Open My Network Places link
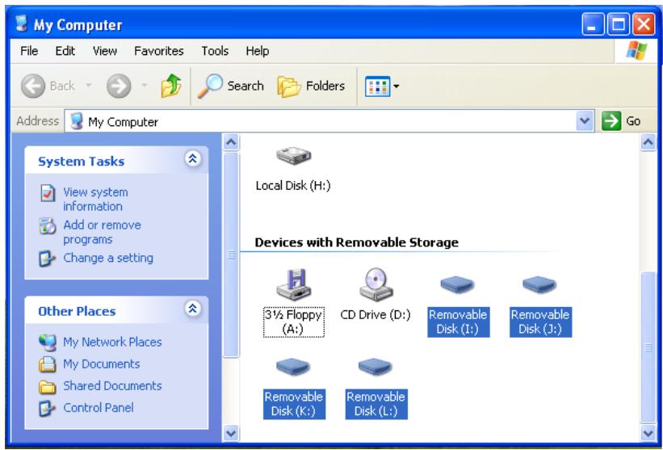Viewport: 663px width, 450px height. pos(112,342)
